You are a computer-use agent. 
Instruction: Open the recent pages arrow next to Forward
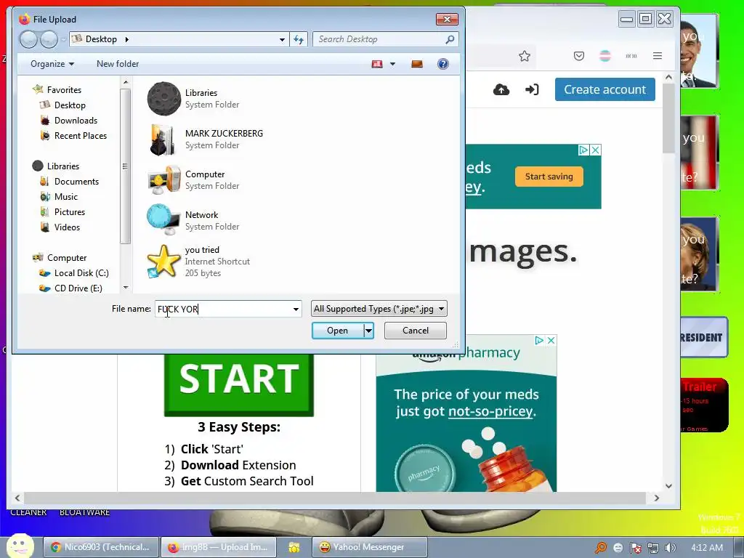point(63,40)
